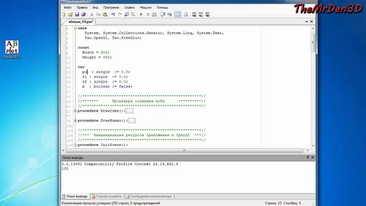
Task: Click the horizontal scrollbar left arrow
Action: tap(63, 150)
